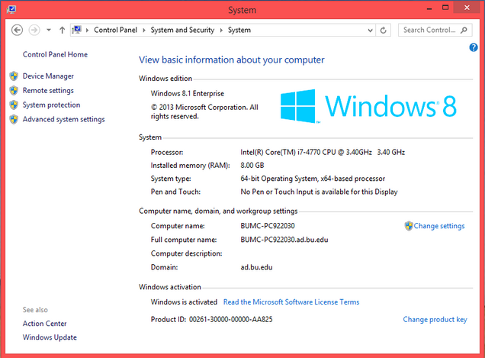Click the No Pen or Touch Input text
Image resolution: width=485 pixels, height=358 pixels.
319,192
